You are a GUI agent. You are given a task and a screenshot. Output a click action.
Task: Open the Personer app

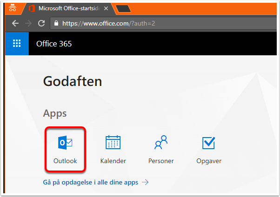pos(161,150)
